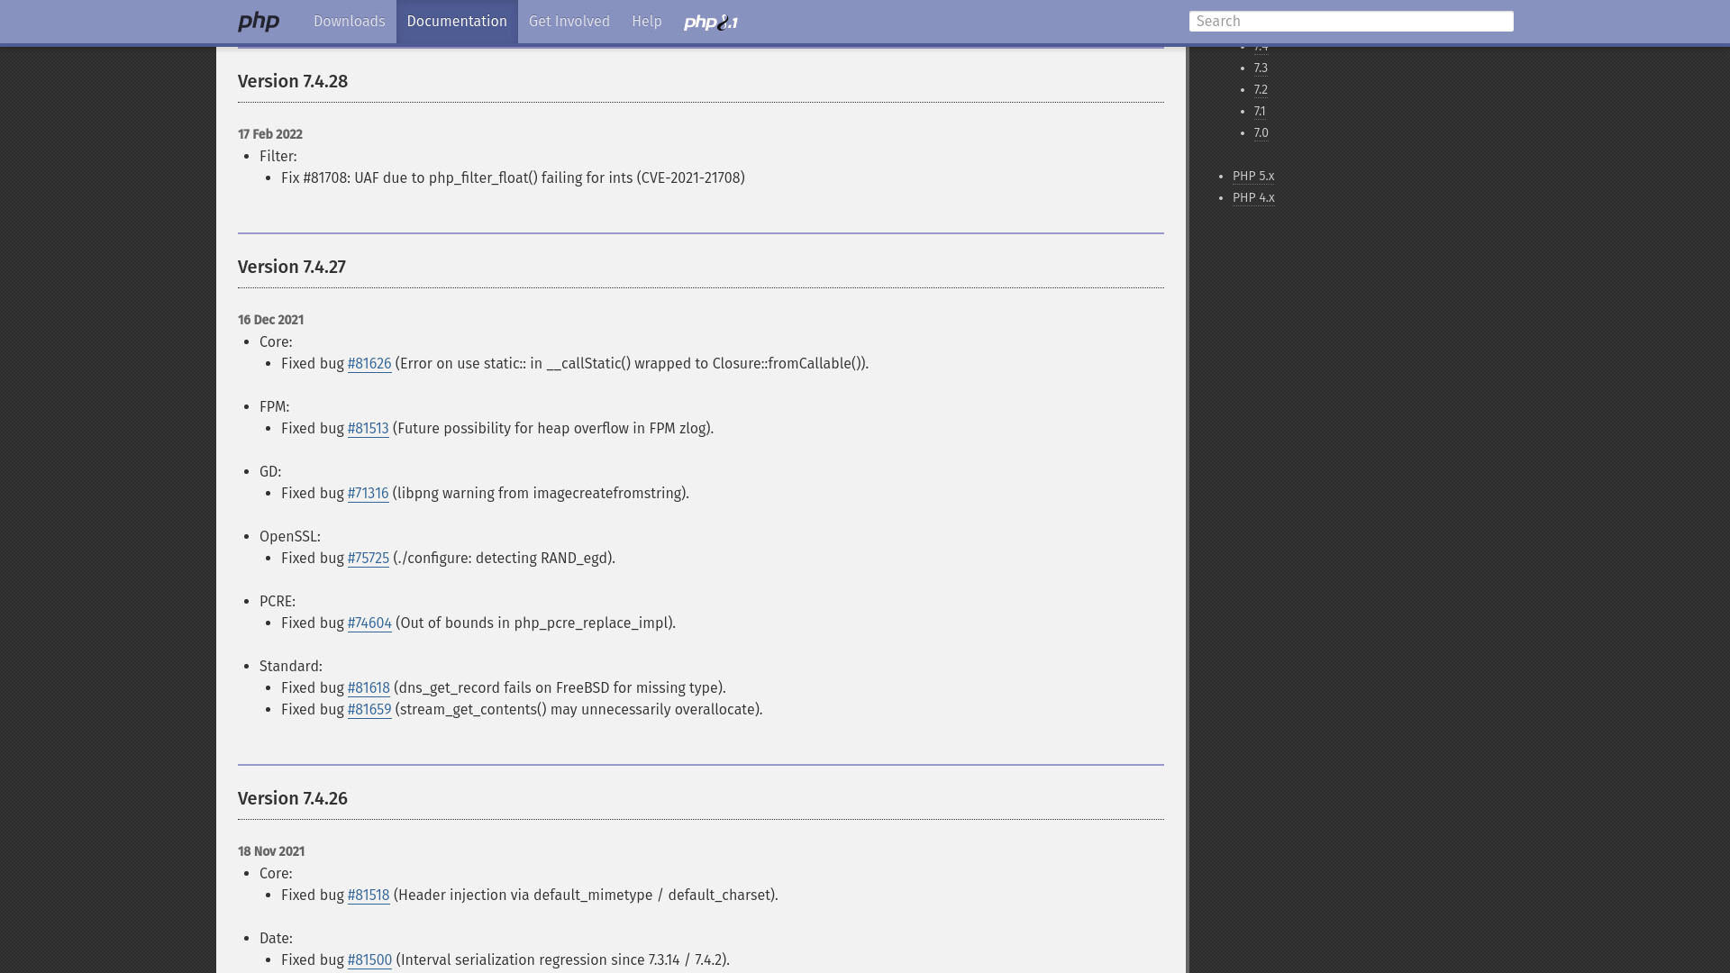The height and width of the screenshot is (973, 1730).
Task: Open bug #81513 link
Action: [x=368, y=429]
